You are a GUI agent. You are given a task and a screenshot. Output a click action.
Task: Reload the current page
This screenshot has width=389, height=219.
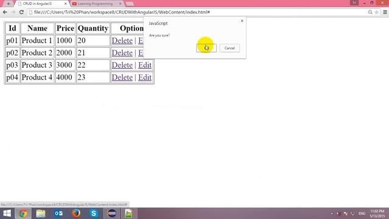[21, 12]
